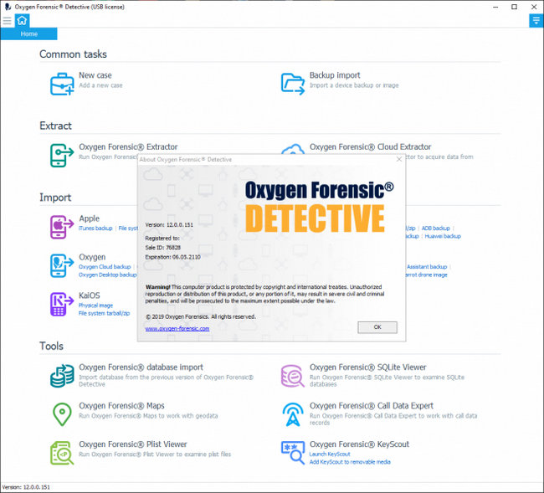This screenshot has height=493, width=544.
Task: Open Oxygen Desktop backup link
Action: [x=108, y=275]
